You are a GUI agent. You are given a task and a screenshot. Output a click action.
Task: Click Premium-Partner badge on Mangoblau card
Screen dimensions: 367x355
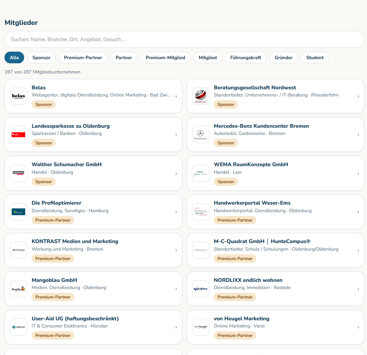pos(53,297)
